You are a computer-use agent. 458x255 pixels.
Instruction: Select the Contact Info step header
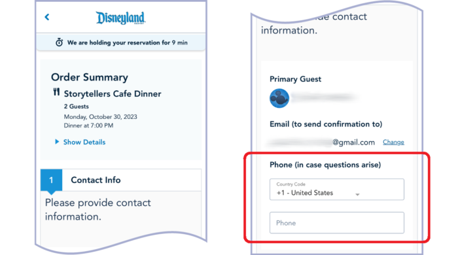[96, 180]
